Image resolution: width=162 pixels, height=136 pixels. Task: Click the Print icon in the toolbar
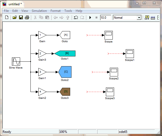pos(27,18)
